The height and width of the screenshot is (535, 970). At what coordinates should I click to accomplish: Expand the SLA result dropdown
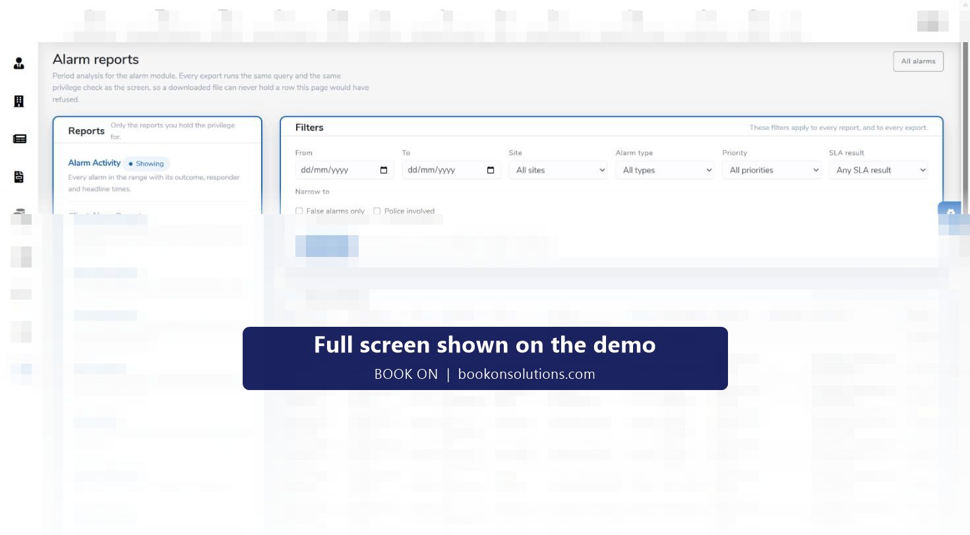tap(878, 170)
